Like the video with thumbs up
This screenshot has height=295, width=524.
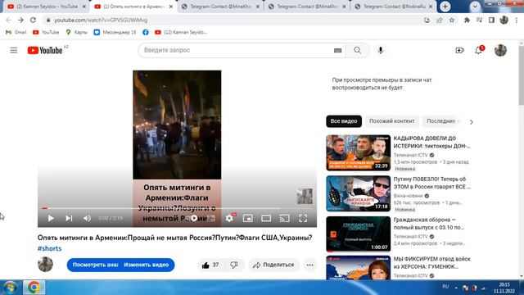click(x=210, y=265)
